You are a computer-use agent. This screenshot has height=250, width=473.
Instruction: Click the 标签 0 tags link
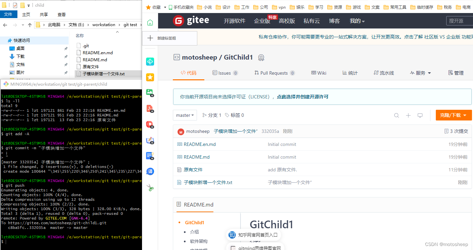[x=234, y=115]
